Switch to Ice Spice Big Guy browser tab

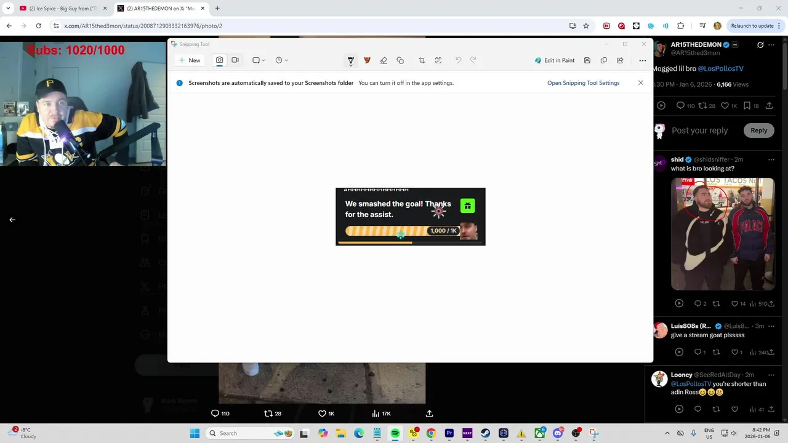coord(62,9)
